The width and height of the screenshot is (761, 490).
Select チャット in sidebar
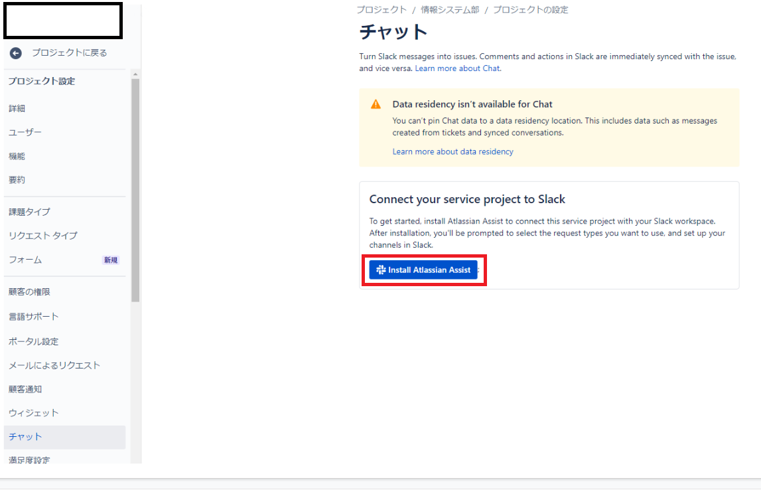pos(64,437)
